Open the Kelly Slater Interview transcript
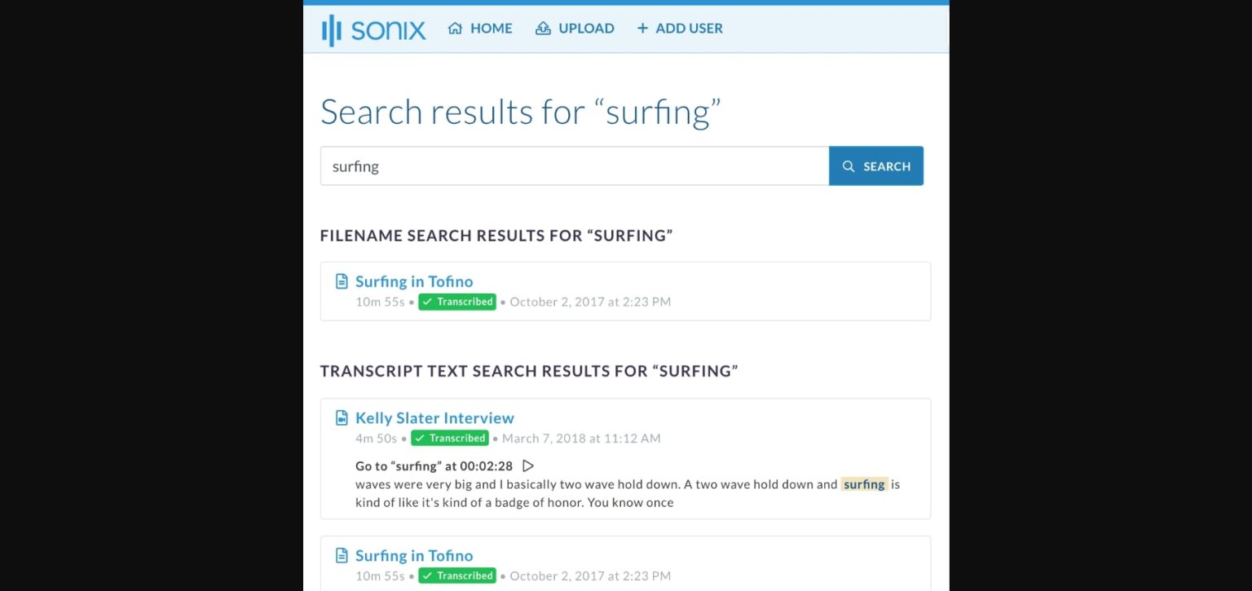The height and width of the screenshot is (591, 1252). point(434,417)
